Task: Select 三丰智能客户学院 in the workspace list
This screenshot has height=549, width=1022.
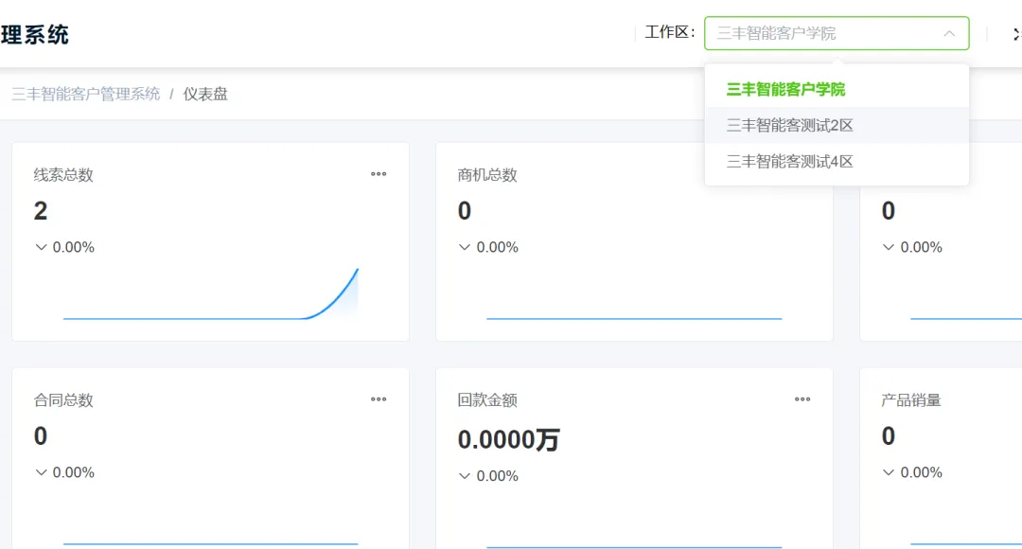Action: pyautogui.click(x=837, y=89)
